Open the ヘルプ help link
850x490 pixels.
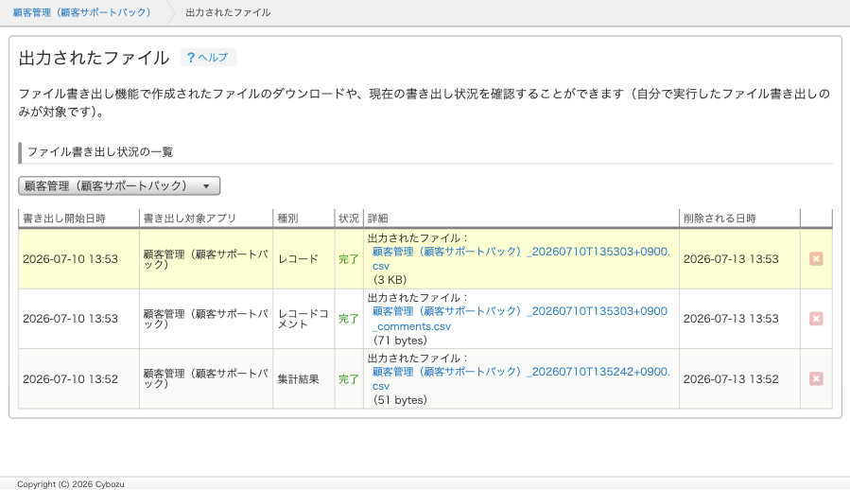(208, 58)
